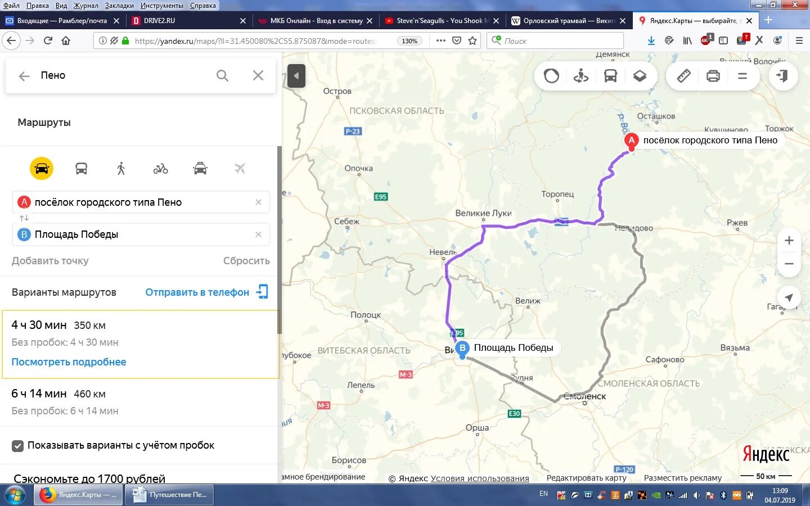Click the login door icon on map
This screenshot has height=506, width=810.
[782, 76]
